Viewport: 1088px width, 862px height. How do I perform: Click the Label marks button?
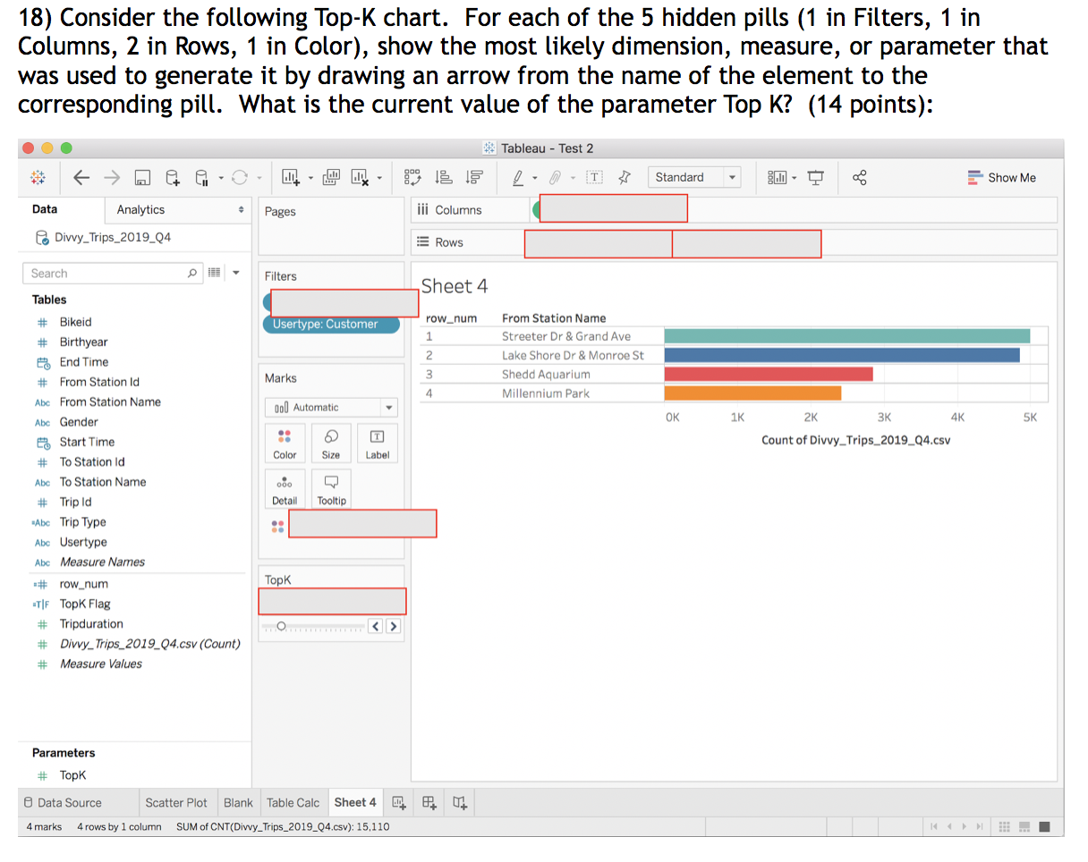pos(377,444)
